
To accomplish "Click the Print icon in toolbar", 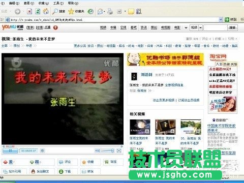I will [x=110, y=12].
